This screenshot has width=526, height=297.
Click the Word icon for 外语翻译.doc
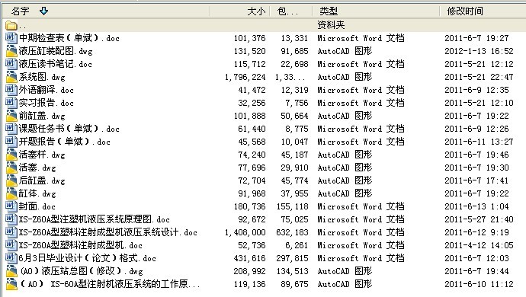(x=11, y=90)
